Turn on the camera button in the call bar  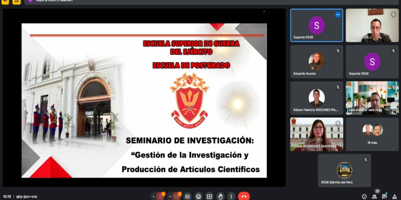176,196
